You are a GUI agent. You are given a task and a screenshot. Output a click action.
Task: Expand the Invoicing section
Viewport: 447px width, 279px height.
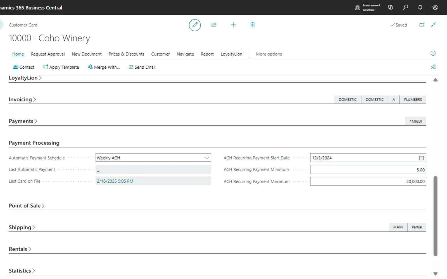click(22, 100)
